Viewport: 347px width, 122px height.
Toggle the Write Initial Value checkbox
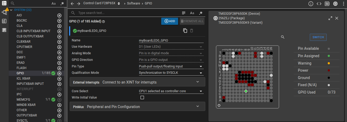coord(142,97)
